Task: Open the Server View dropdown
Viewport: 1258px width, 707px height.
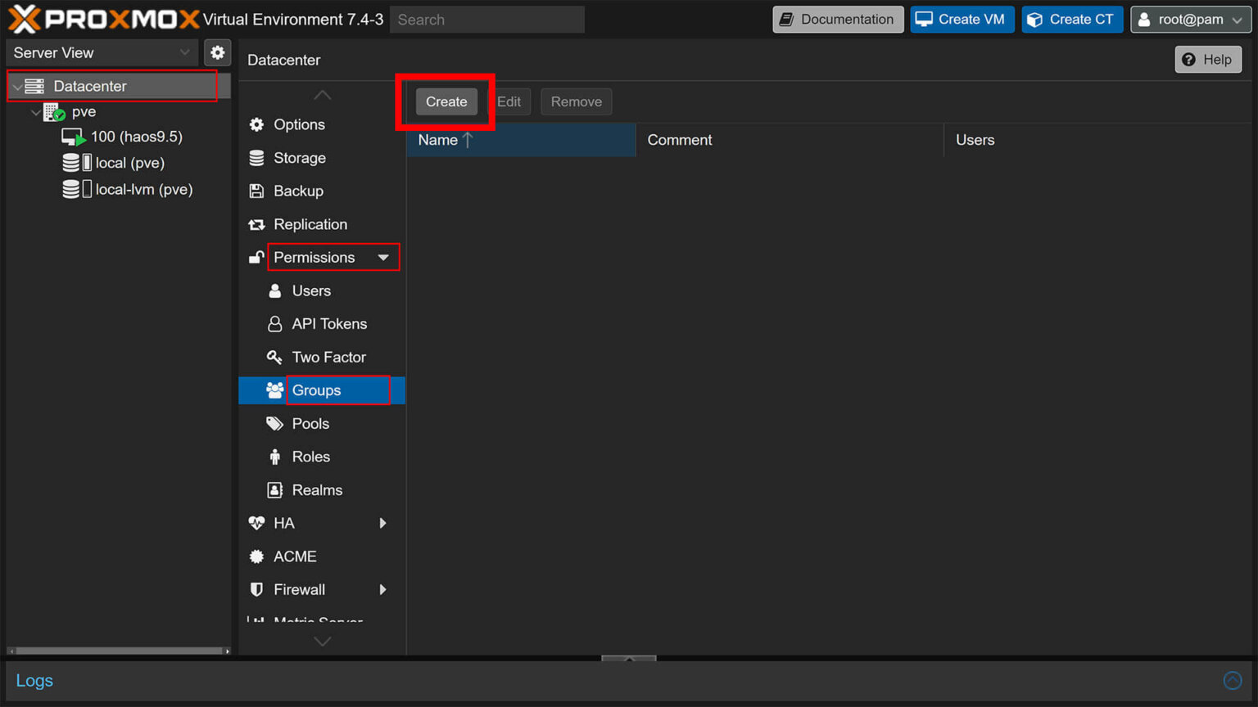Action: pos(102,52)
